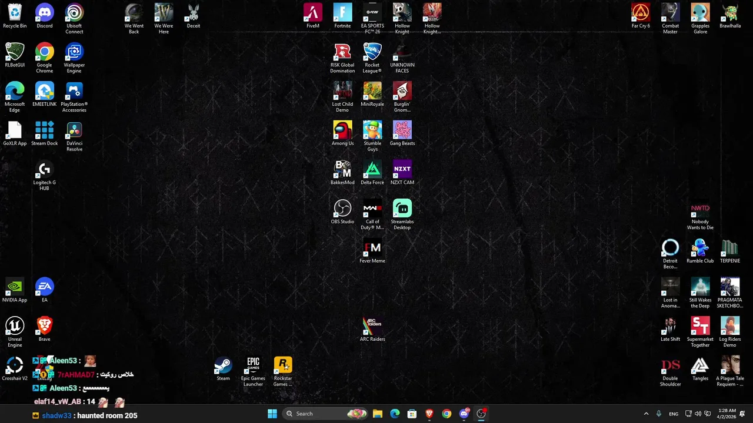Open File Explorer from the taskbar
The image size is (753, 423).
(x=378, y=414)
